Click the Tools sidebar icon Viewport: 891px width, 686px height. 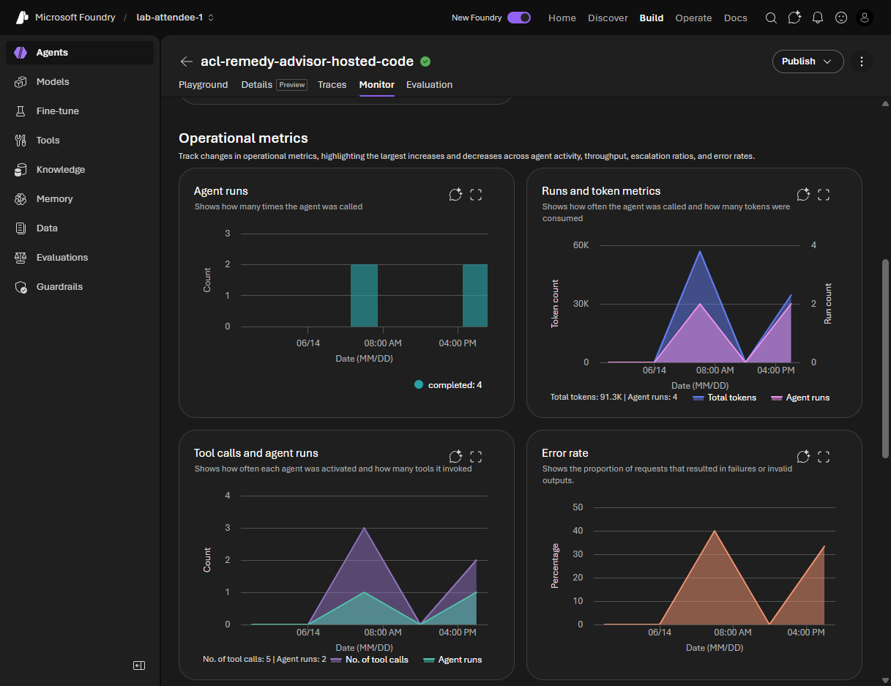point(21,141)
